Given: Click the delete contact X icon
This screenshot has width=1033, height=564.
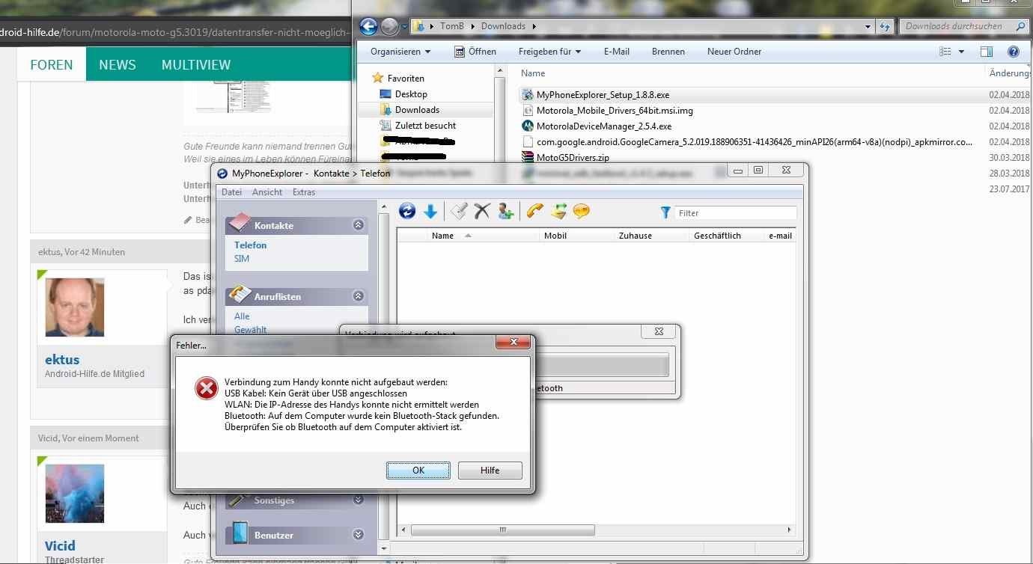Looking at the screenshot, I should 482,212.
